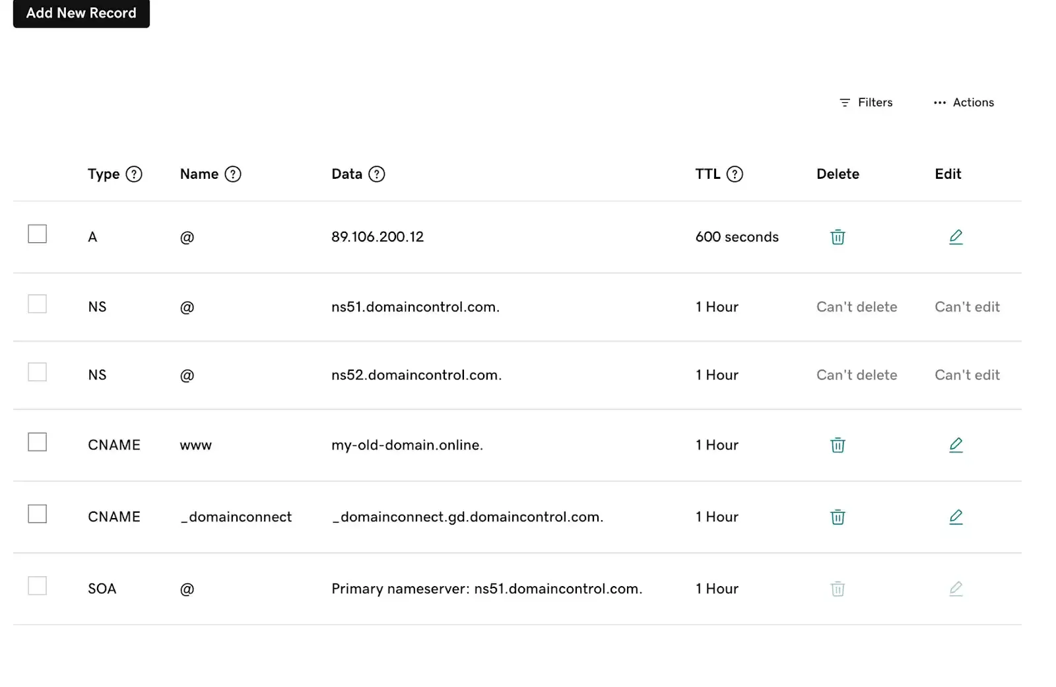Image resolution: width=1056 pixels, height=687 pixels.
Task: Delete the www CNAME record
Action: click(837, 445)
